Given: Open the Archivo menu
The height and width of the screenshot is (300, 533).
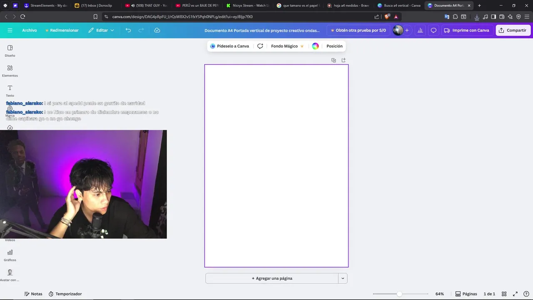Looking at the screenshot, I should 30,30.
